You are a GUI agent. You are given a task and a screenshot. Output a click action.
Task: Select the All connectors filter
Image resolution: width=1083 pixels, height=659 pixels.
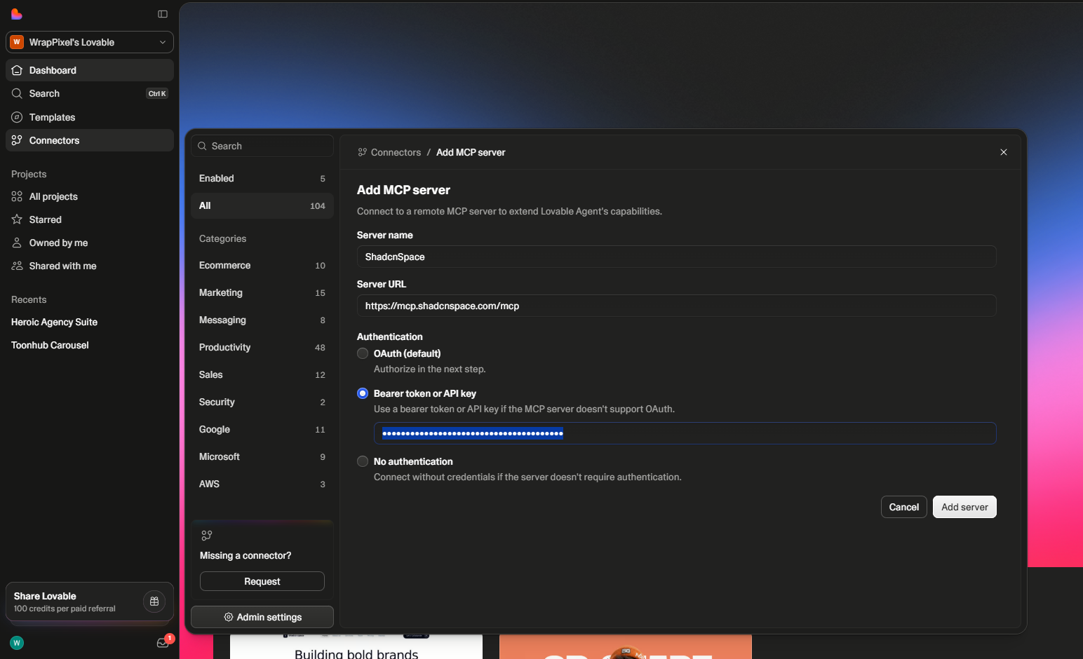(x=262, y=205)
